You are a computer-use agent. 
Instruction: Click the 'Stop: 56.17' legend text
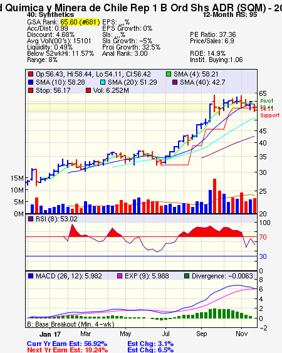pyautogui.click(x=53, y=90)
